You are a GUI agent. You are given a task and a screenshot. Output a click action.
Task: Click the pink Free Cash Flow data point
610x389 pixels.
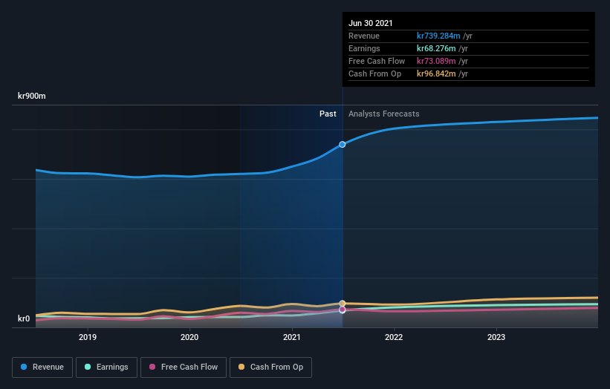343,310
